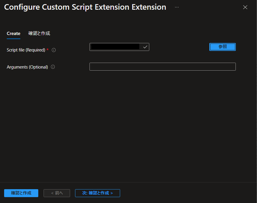Click the red required asterisk marker

pyautogui.click(x=47, y=49)
